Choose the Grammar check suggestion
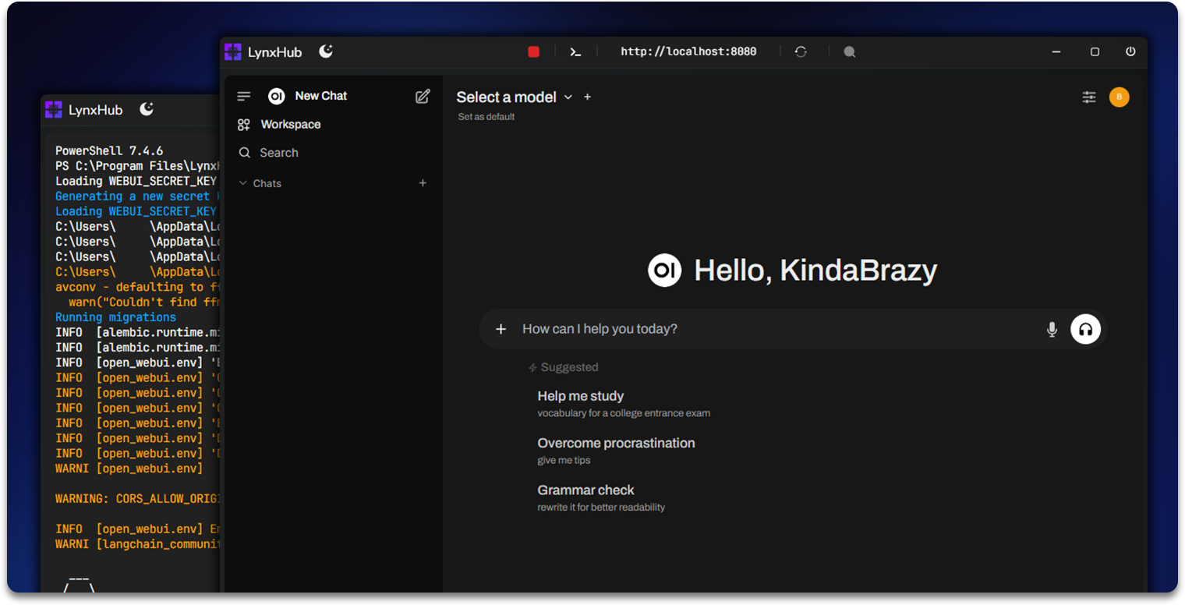Image resolution: width=1185 pixels, height=605 pixels. pyautogui.click(x=585, y=490)
